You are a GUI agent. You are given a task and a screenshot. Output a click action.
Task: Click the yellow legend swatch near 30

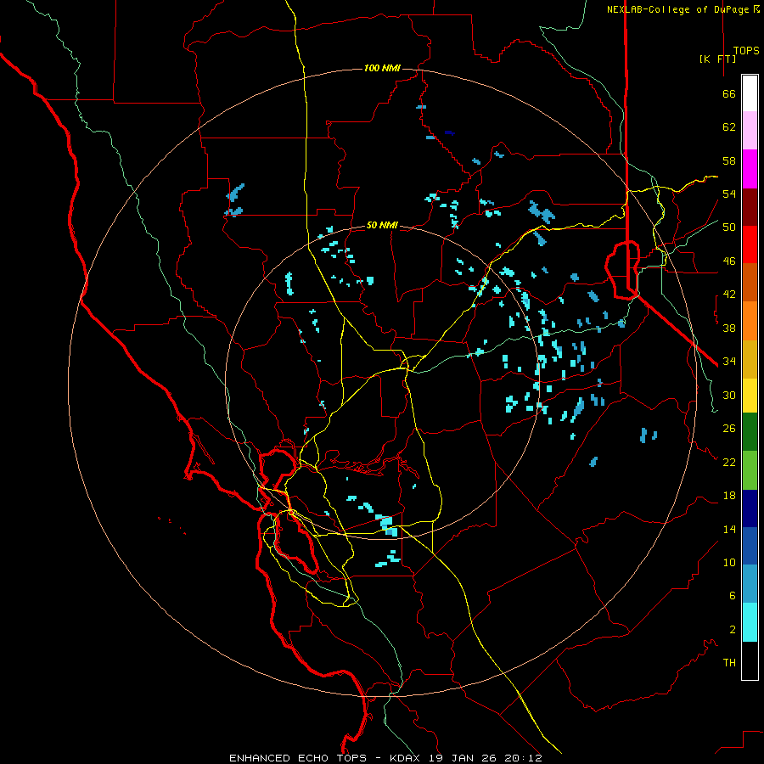pos(750,396)
